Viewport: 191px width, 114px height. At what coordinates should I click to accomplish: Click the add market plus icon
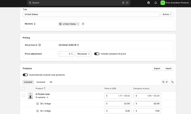point(83,24)
